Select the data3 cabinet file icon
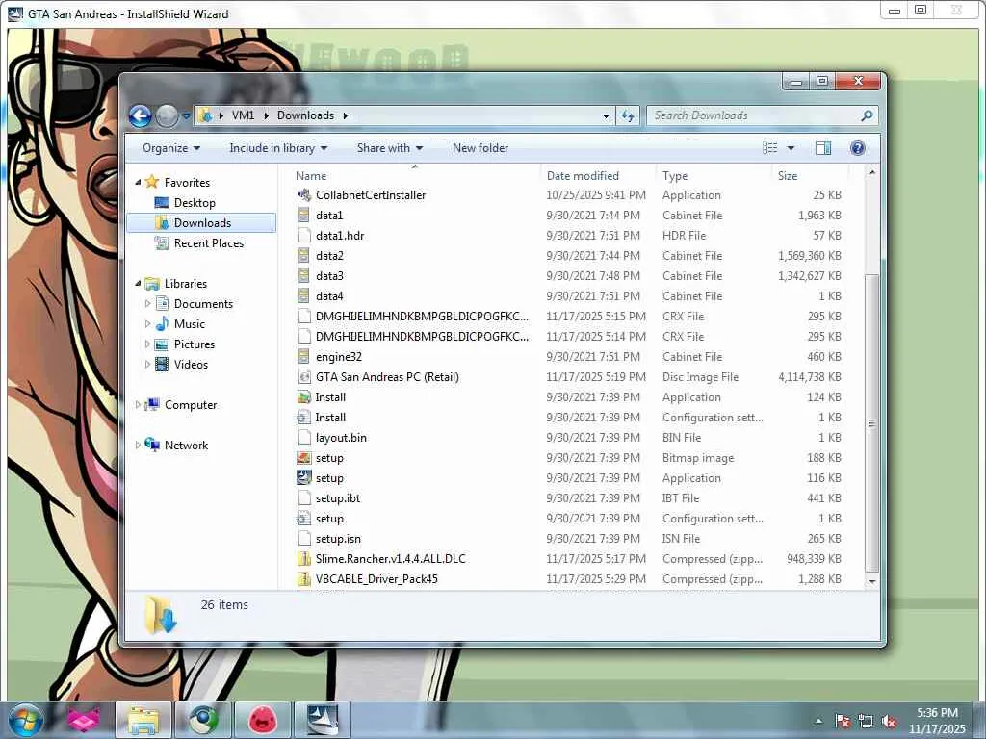Screen dimensions: 986x739 (304, 276)
